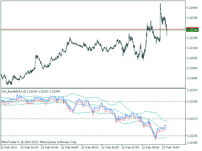Click the 1.32330 indicator level value

[x=192, y=102]
